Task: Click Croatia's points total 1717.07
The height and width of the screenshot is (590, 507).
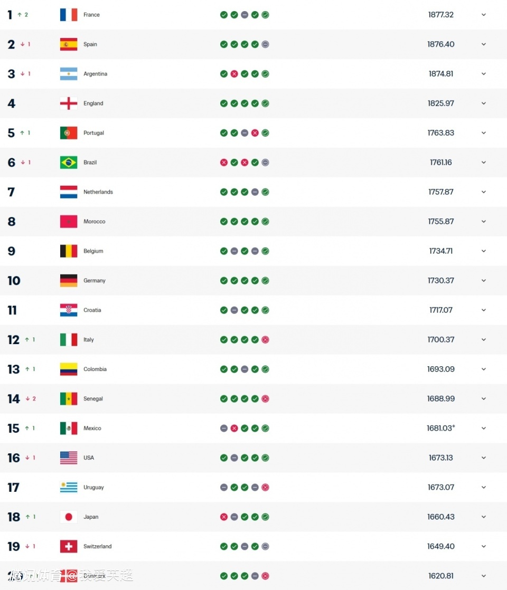Action: tap(440, 310)
